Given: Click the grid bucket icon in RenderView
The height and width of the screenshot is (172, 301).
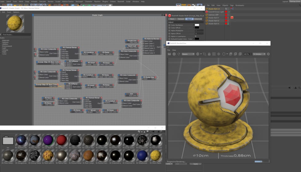Looking at the screenshot, I should [214, 54].
